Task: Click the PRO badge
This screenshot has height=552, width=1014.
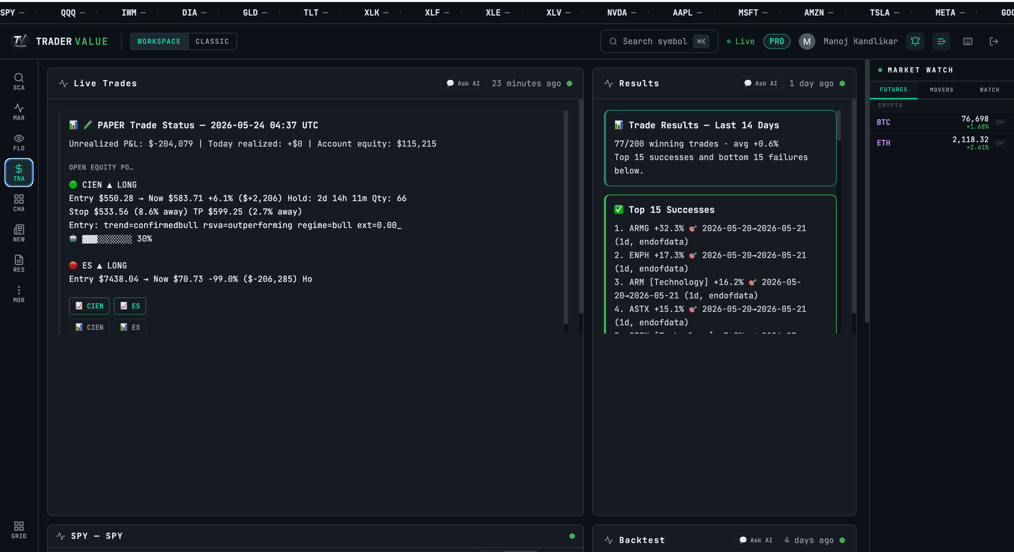Action: coord(776,41)
